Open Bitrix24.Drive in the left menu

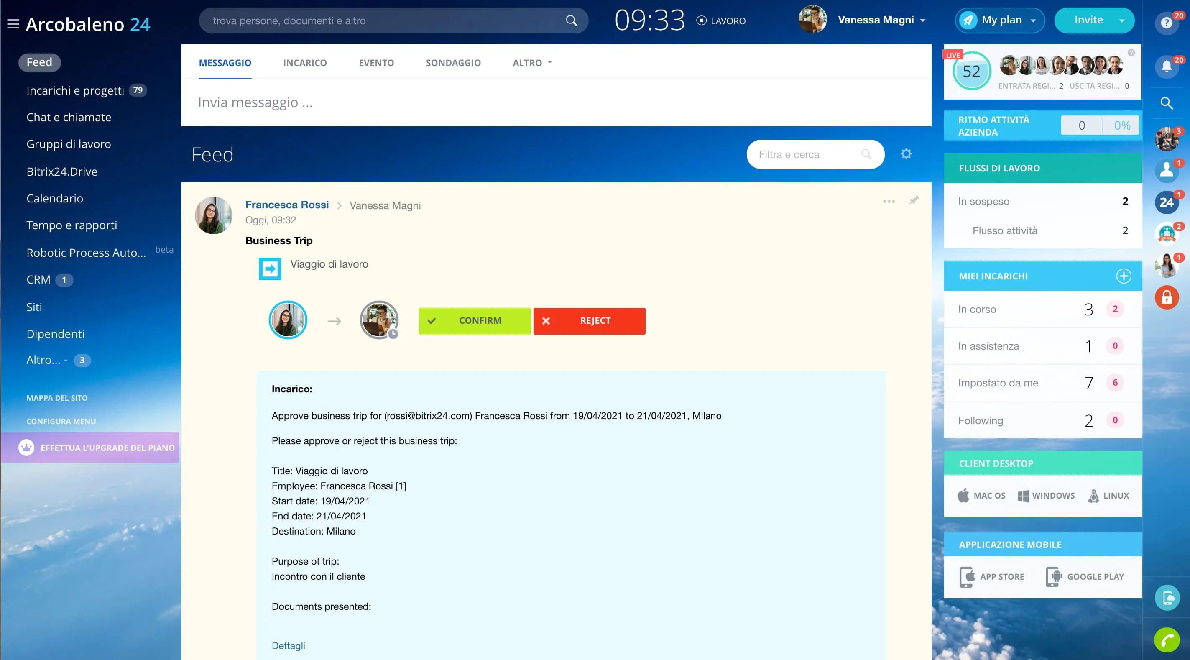(x=62, y=171)
